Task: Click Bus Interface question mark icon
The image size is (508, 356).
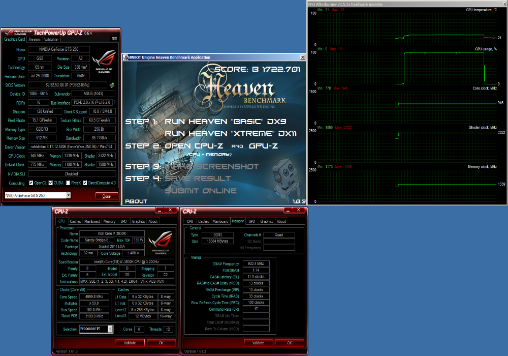Action: (x=114, y=102)
